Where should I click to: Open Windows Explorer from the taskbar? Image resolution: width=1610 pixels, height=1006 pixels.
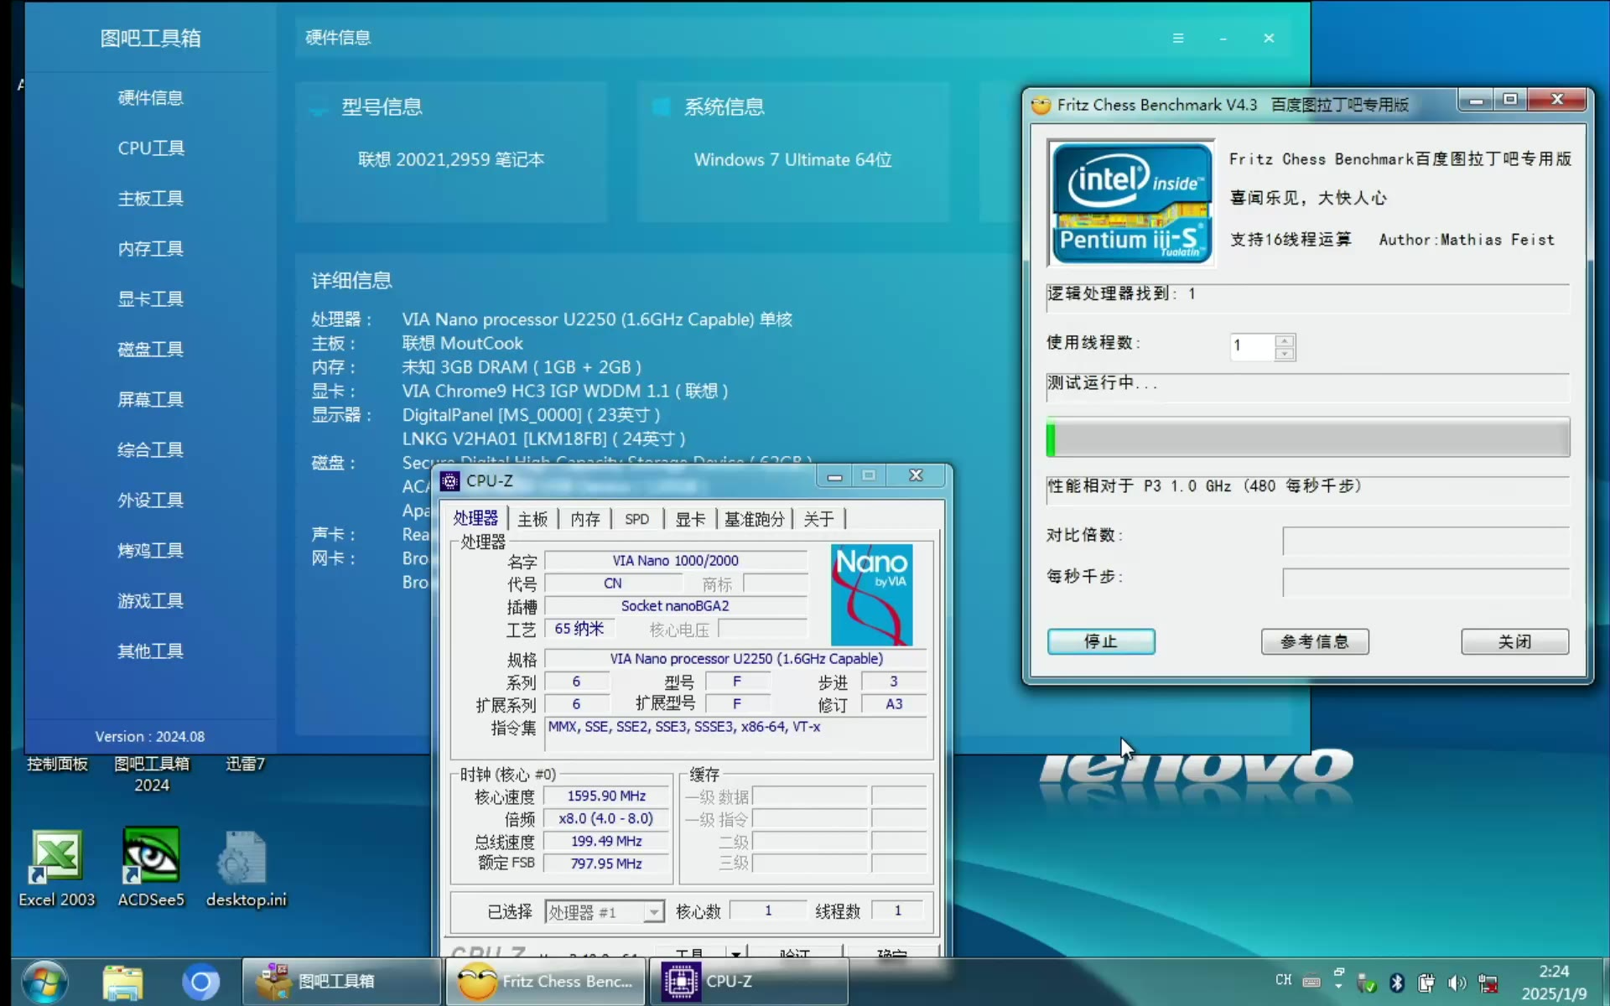pyautogui.click(x=123, y=982)
